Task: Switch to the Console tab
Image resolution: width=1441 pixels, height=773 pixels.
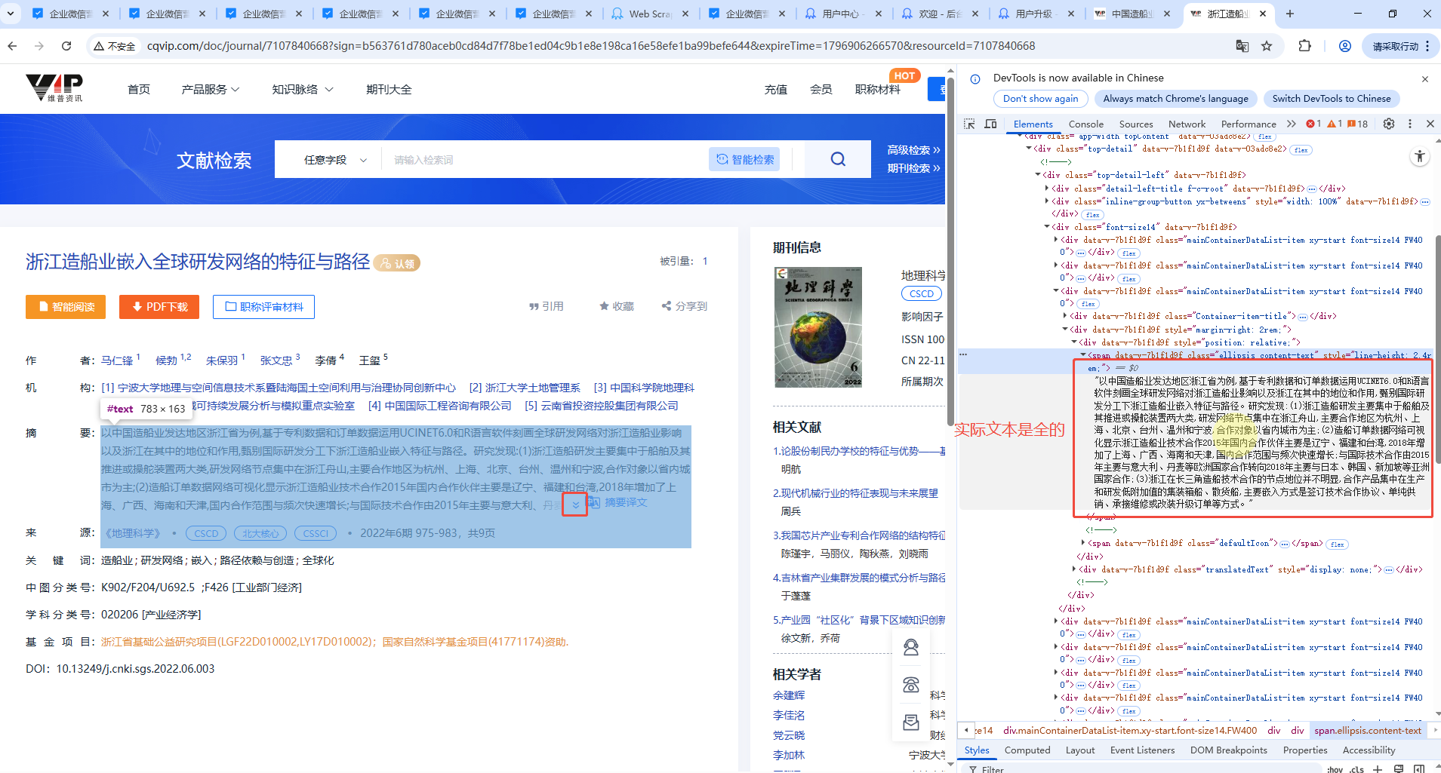Action: 1085,124
